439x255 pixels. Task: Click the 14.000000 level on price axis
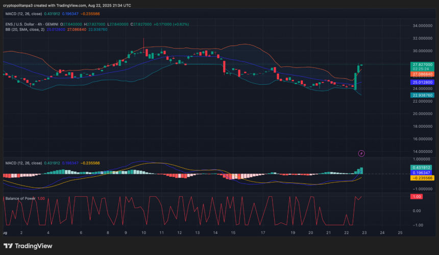tap(422, 151)
